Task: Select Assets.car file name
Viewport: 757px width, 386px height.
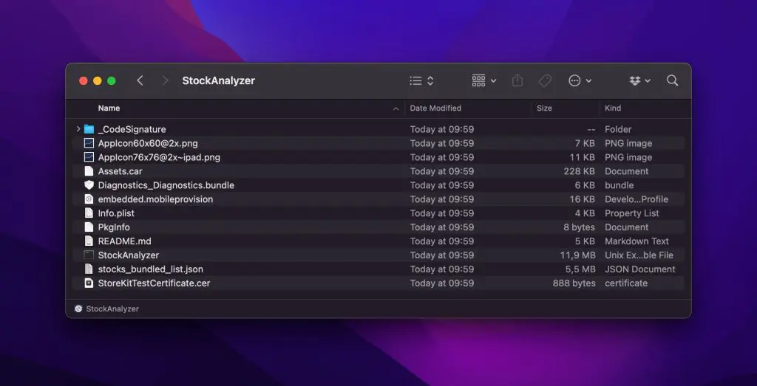Action: [x=120, y=171]
